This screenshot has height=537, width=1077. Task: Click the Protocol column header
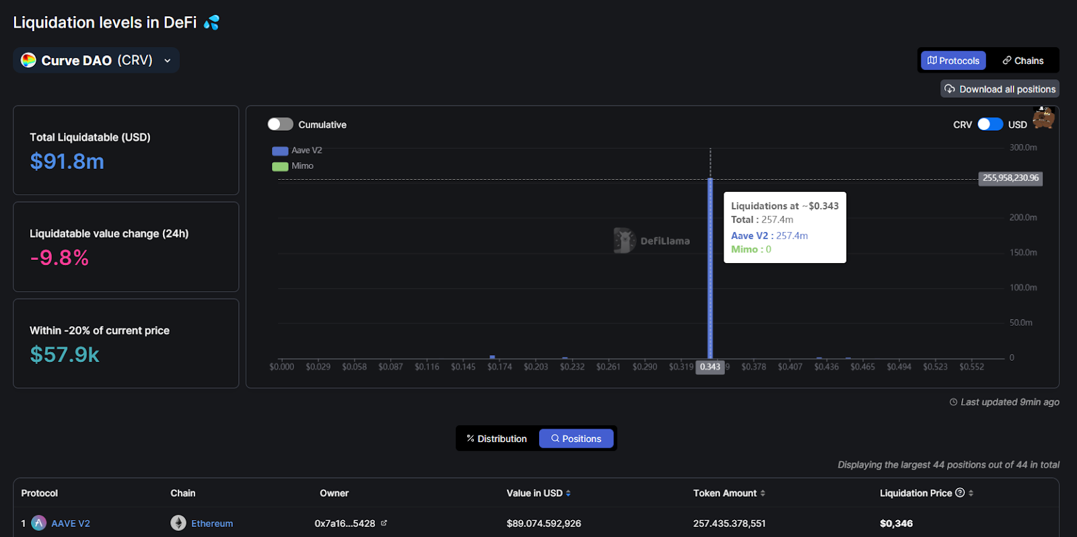40,493
